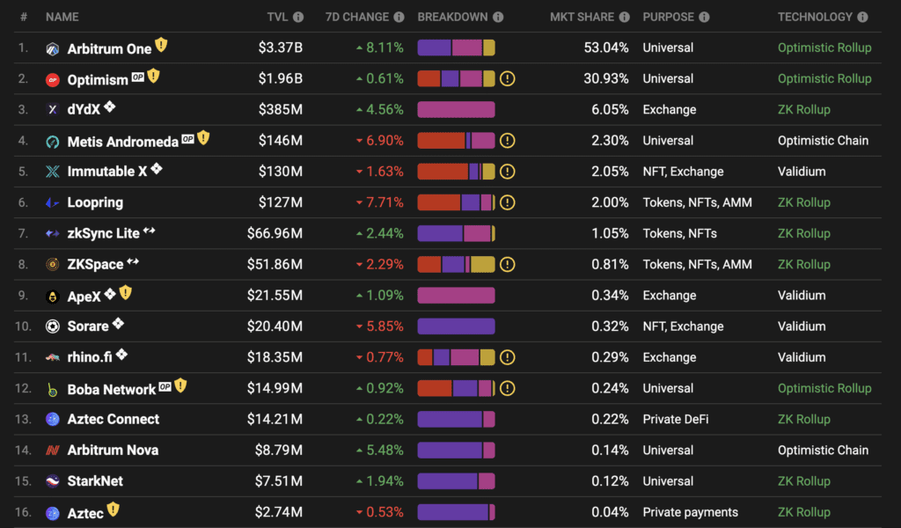Open the zkSync Lite project link
Viewport: 901px width, 528px height.
(x=104, y=233)
